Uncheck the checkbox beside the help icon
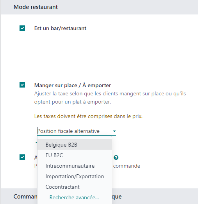The image size is (198, 204). click(x=22, y=157)
